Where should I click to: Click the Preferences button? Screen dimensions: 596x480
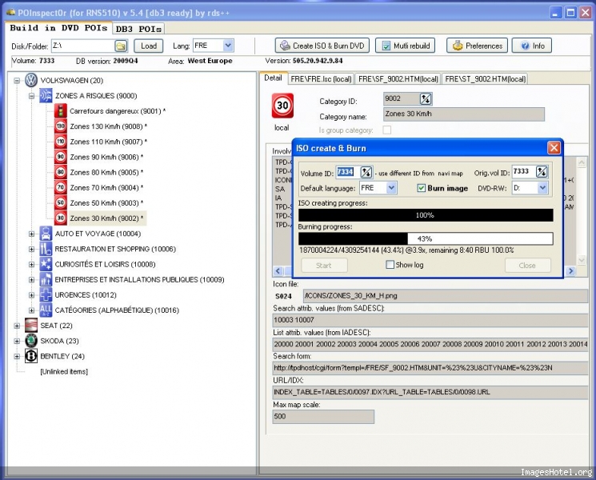477,46
